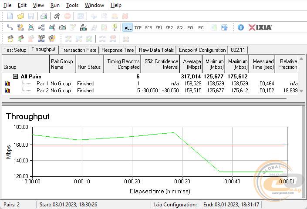
Task: Open the Help menu
Action: pos(116,5)
